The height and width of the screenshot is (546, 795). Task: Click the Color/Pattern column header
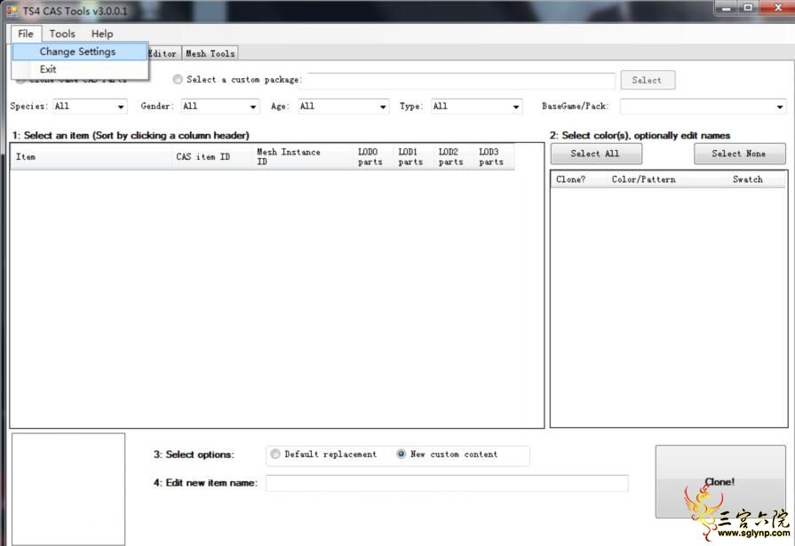click(668, 179)
